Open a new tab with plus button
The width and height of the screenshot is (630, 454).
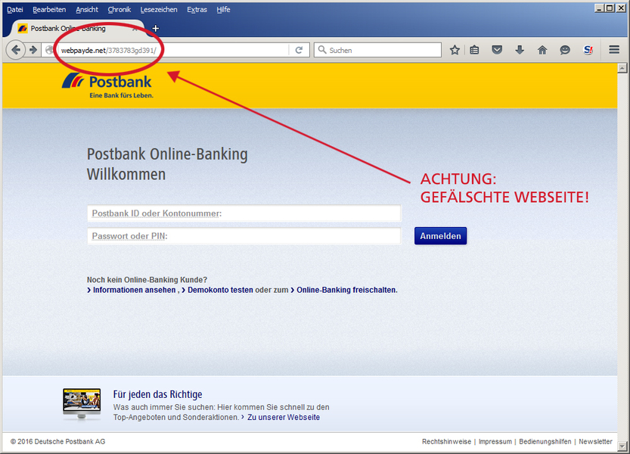click(156, 28)
